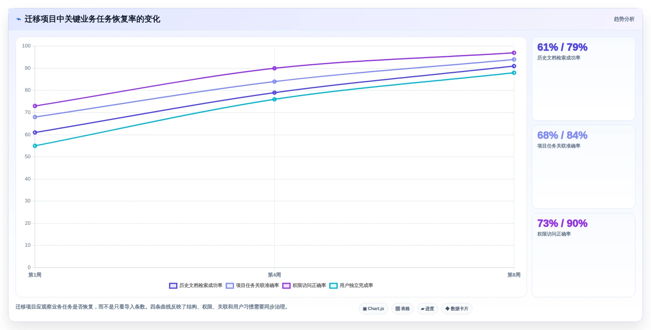Hide the 用户独立完成率 series via legend label
The height and width of the screenshot is (330, 651).
click(356, 286)
